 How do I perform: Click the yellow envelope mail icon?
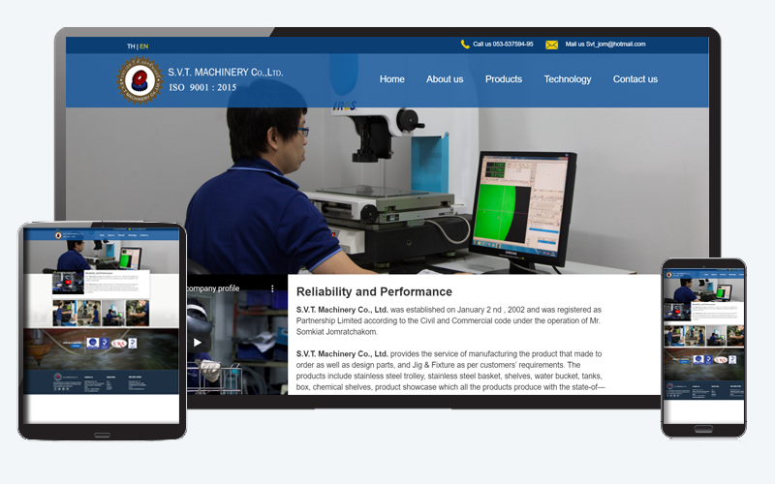(551, 45)
